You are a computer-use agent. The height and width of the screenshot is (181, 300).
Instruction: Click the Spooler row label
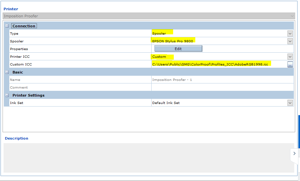click(x=17, y=41)
